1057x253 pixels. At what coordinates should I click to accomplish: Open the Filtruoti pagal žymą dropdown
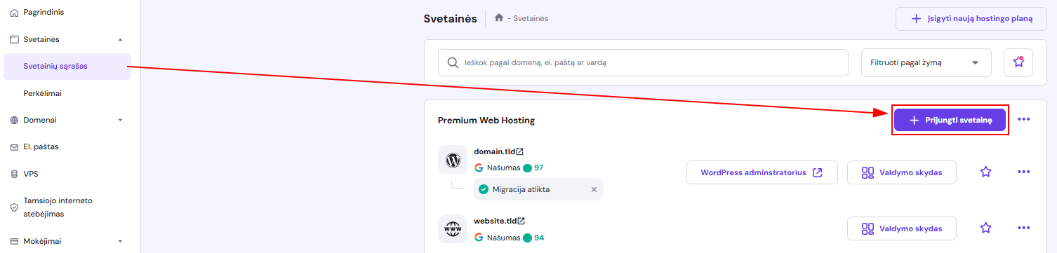(x=926, y=62)
